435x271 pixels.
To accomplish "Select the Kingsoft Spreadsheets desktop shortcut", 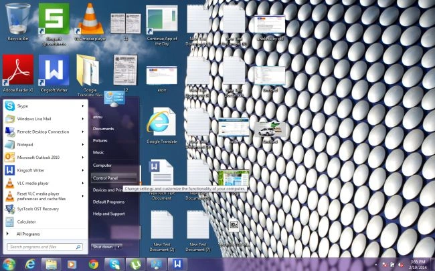I will [54, 24].
